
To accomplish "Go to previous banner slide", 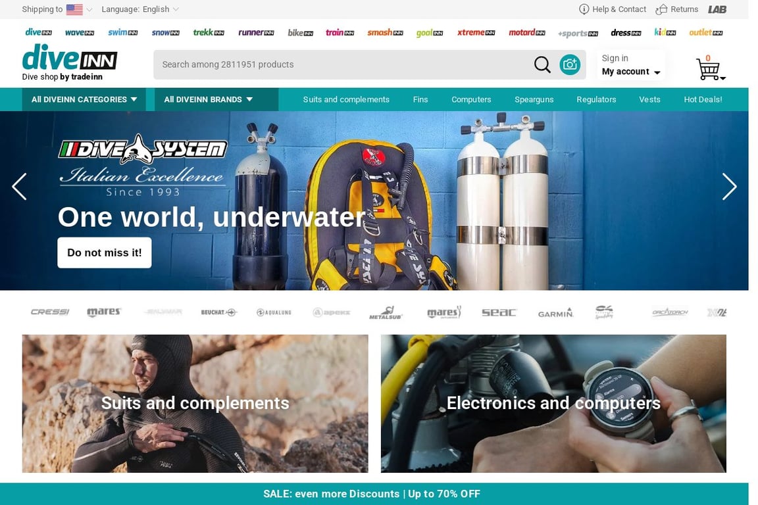I will [19, 187].
